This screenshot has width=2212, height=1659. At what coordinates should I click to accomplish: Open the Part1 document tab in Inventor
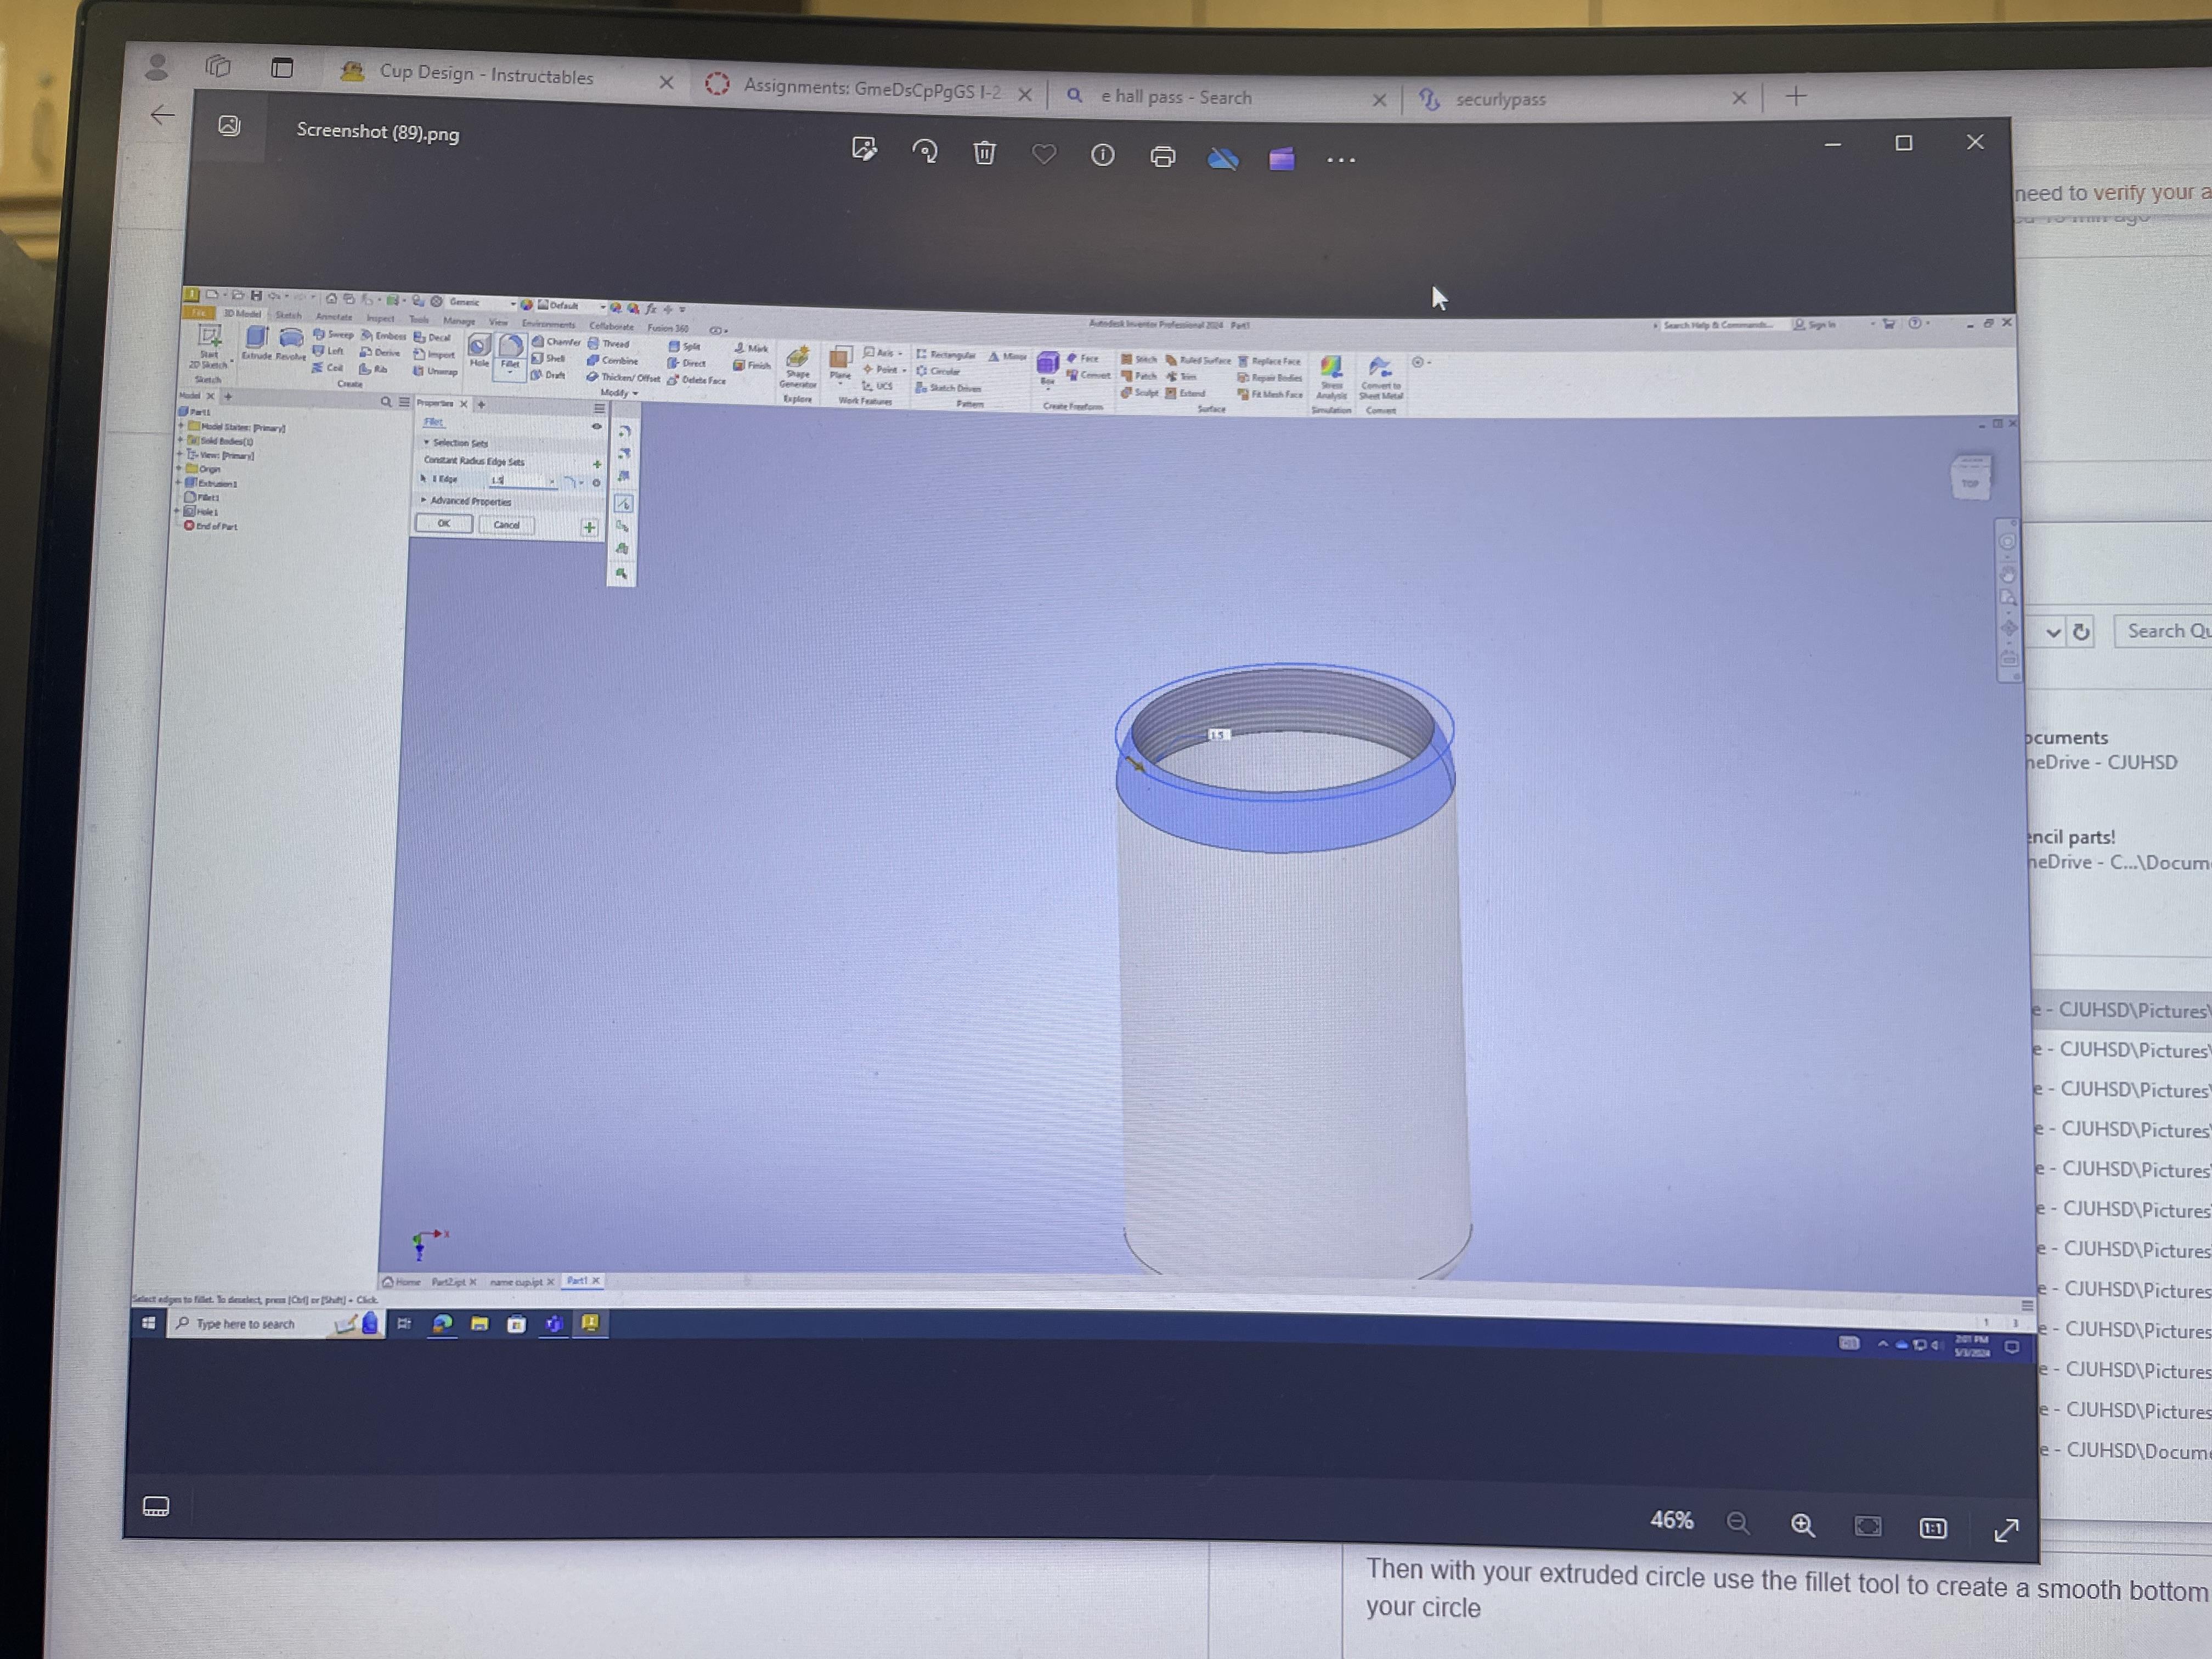coord(582,1280)
